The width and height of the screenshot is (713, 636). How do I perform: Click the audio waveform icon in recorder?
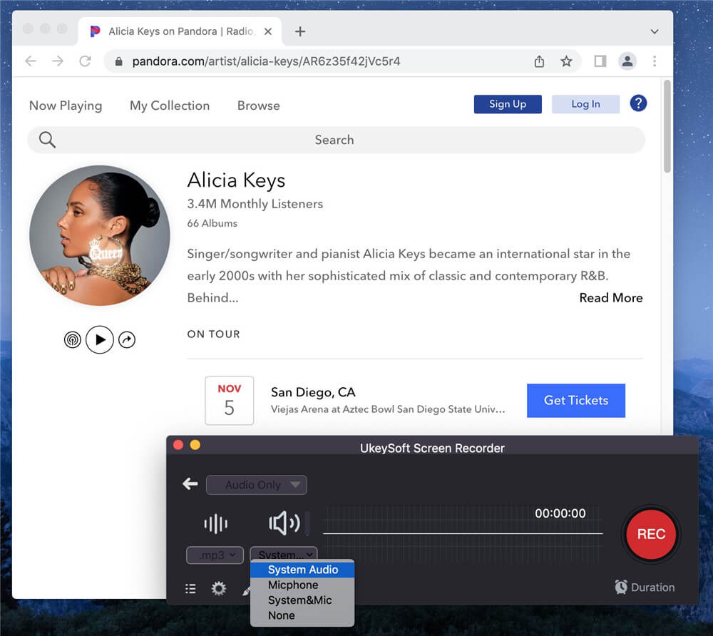coord(215,524)
